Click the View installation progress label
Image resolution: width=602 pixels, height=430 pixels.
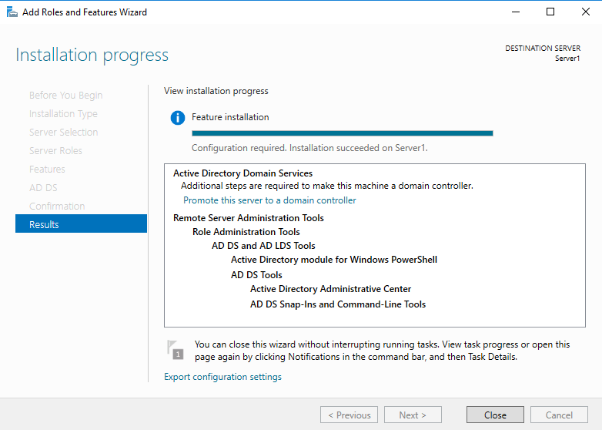point(216,91)
